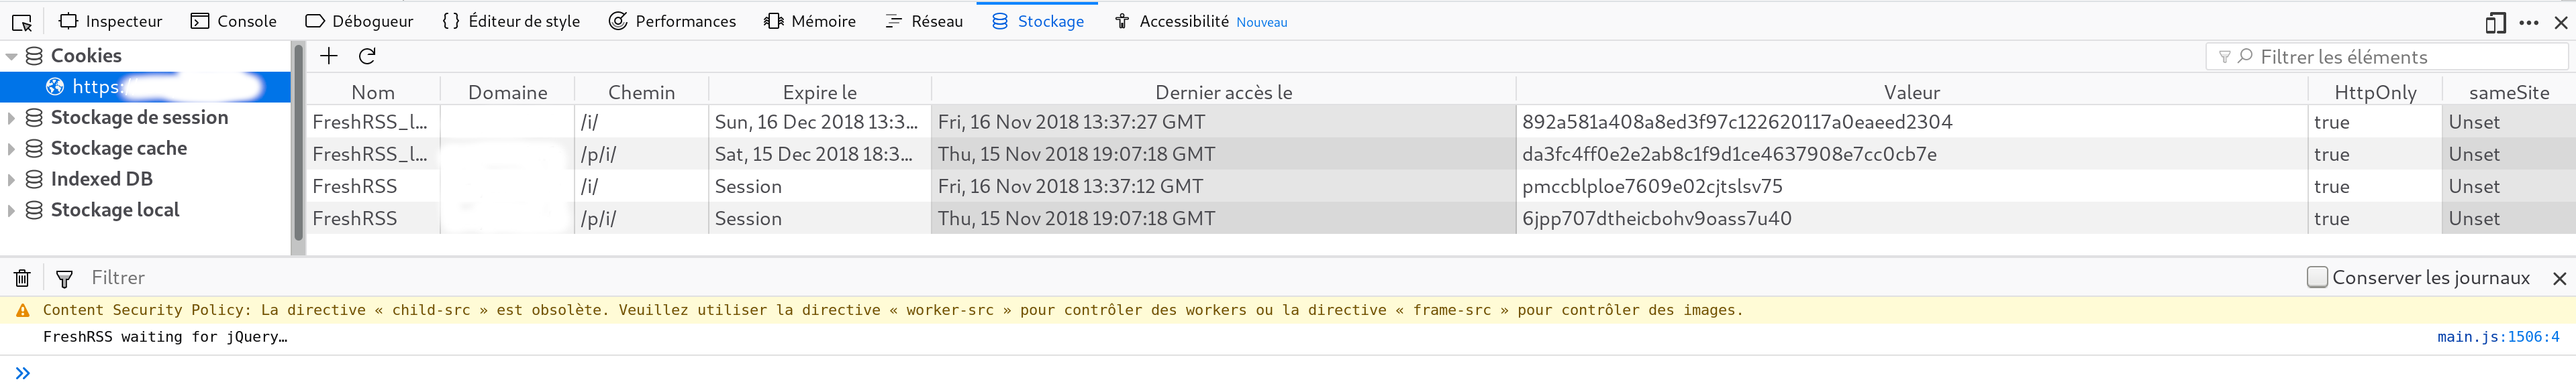Select cookie value da3fc4ff0e2e2ab8c1f9d1ce4637908e7cc0cb7e

(x=1729, y=153)
